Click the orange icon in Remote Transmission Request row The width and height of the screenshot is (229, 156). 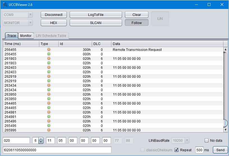point(49,50)
